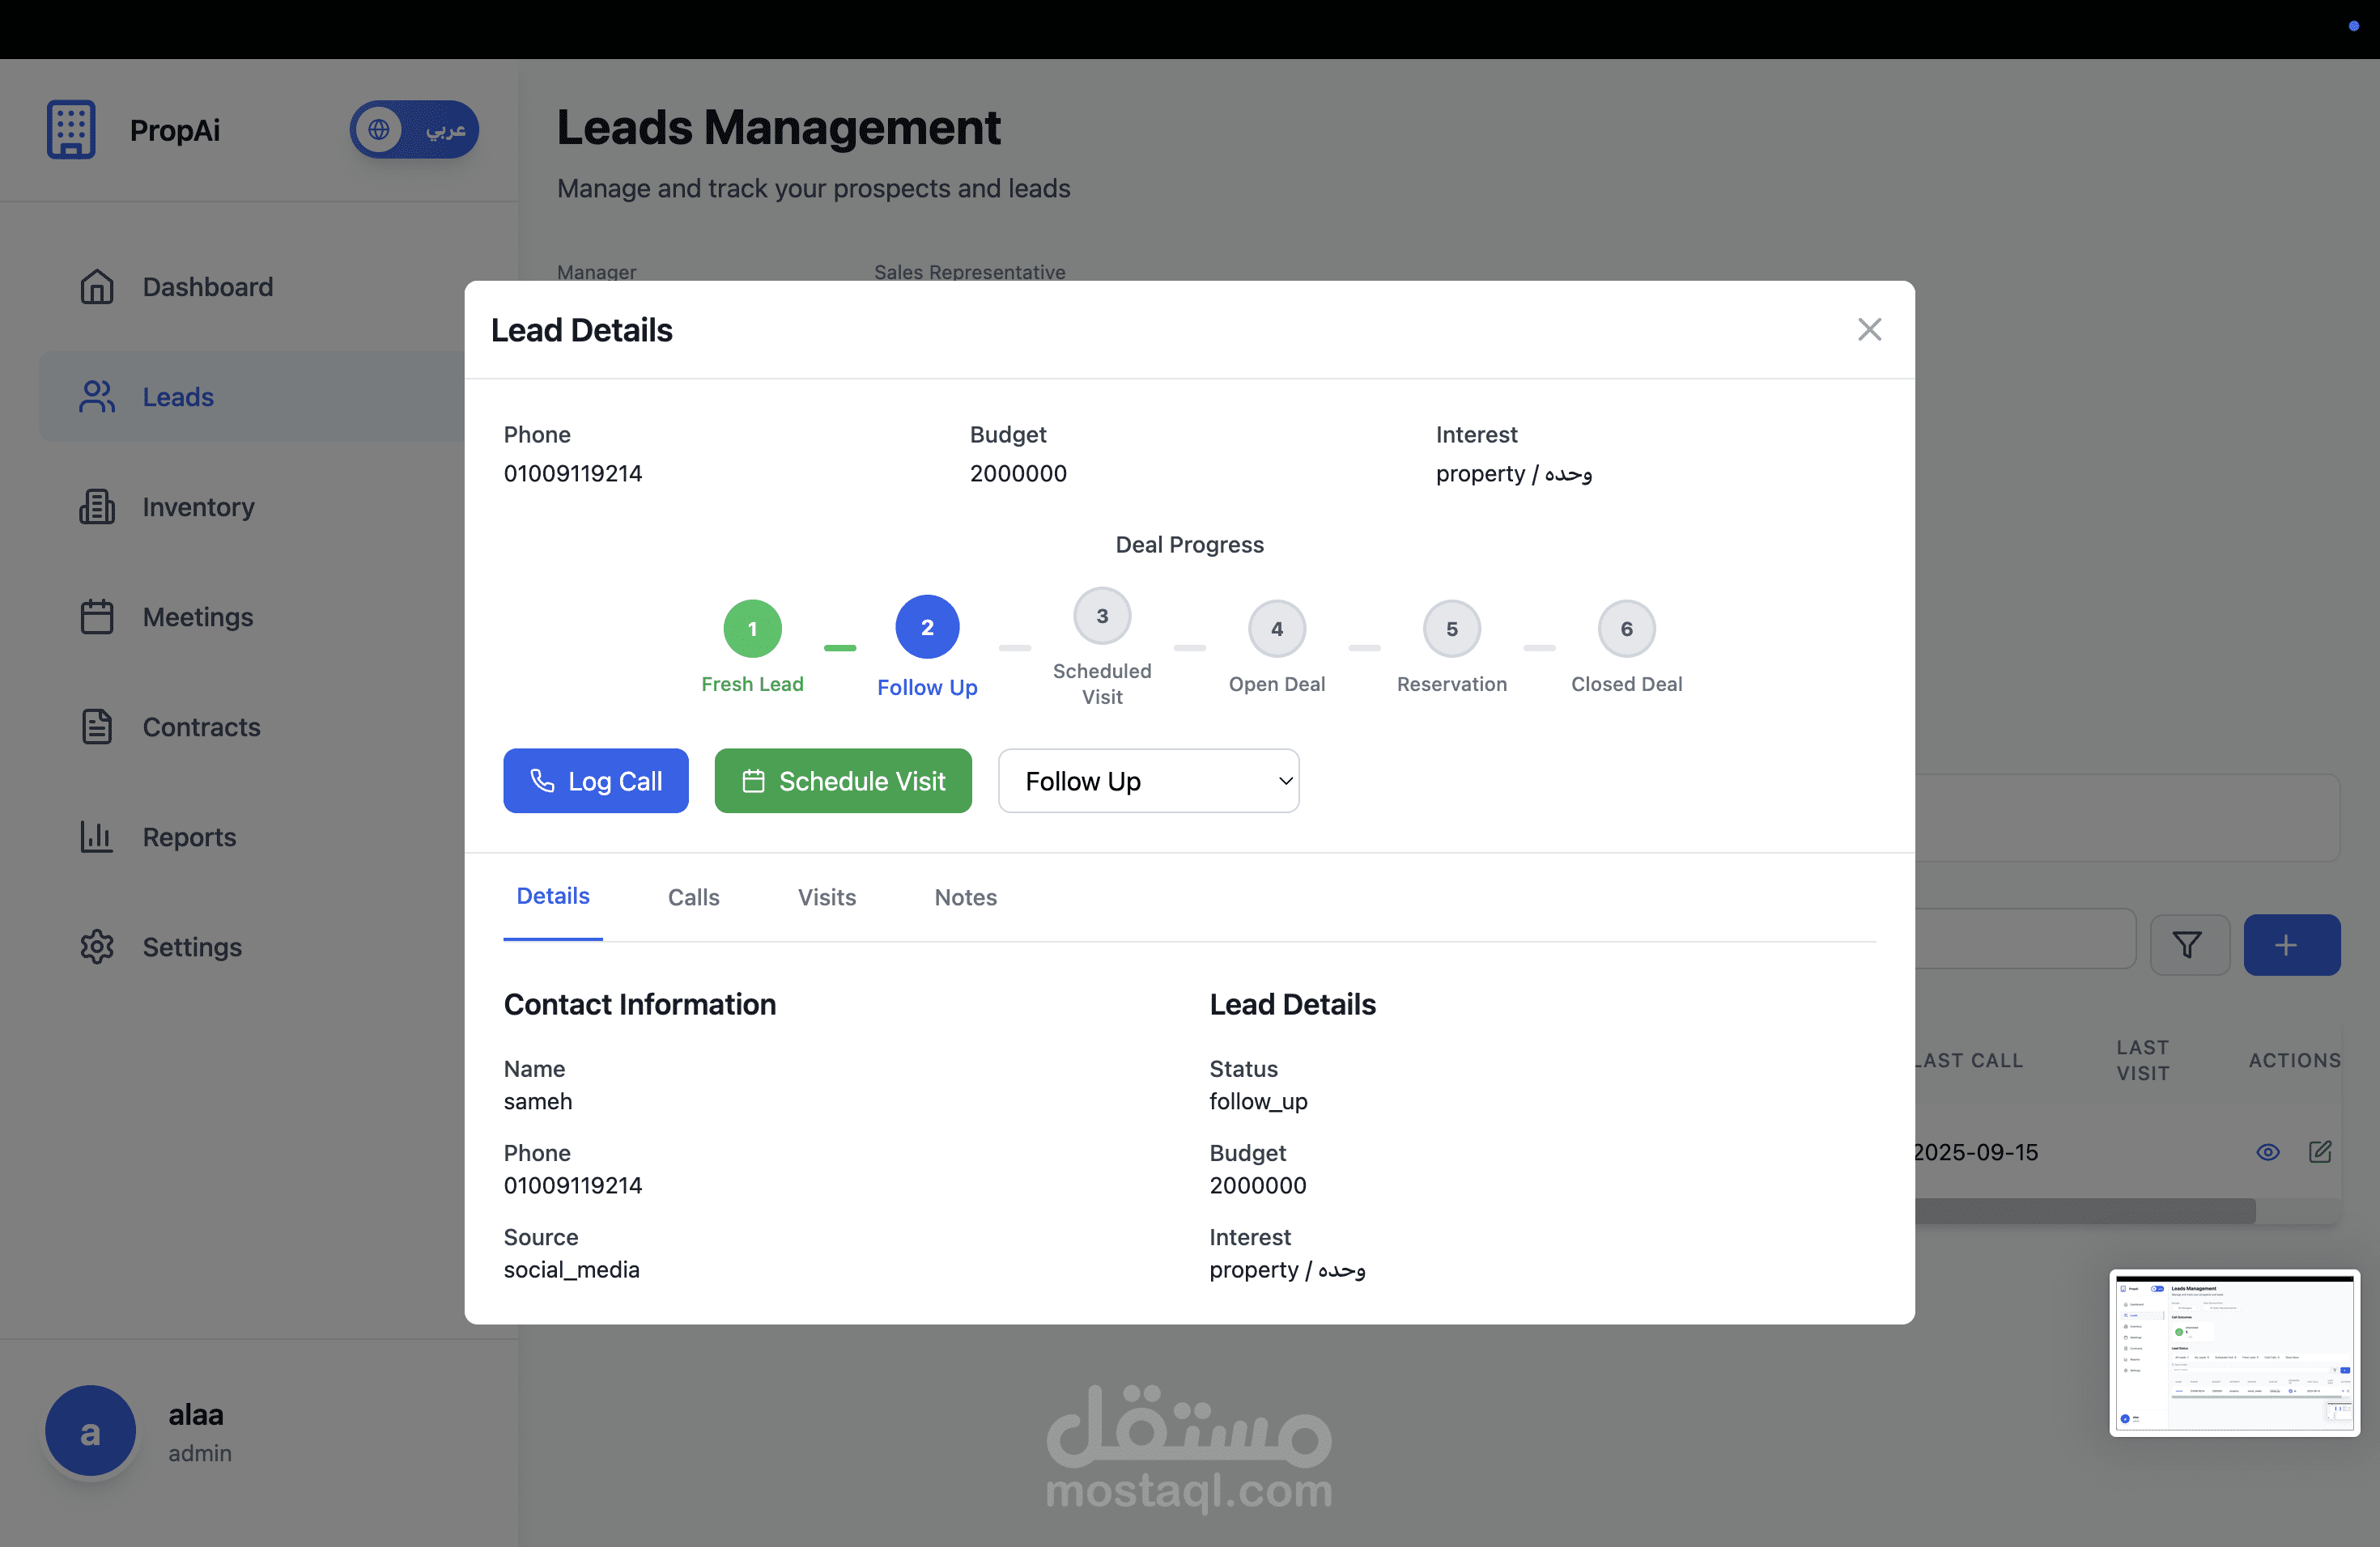Toggle the Arabic language switch
The width and height of the screenshot is (2380, 1547).
(x=414, y=130)
